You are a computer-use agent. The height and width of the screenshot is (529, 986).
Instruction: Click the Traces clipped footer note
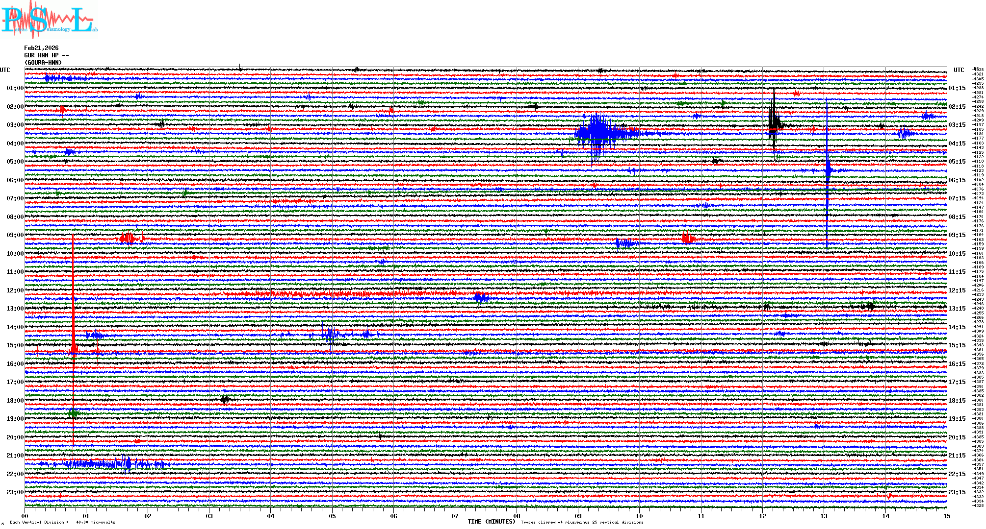582,522
